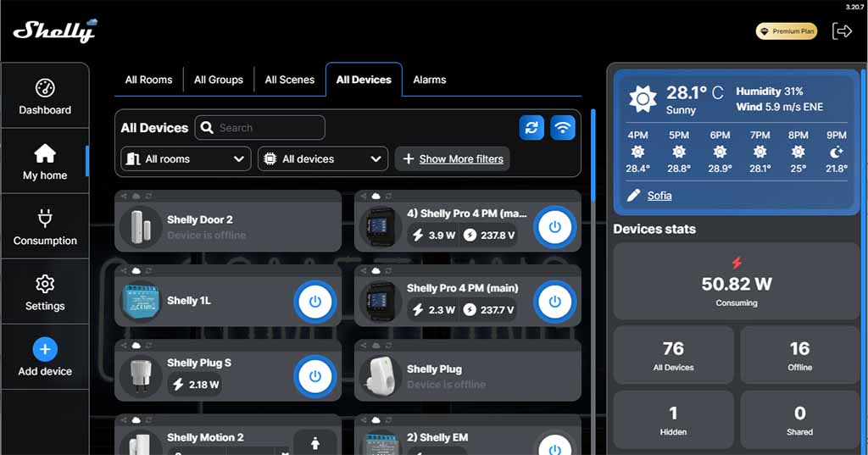The height and width of the screenshot is (455, 868).
Task: Click the blue Add device plus icon
Action: click(45, 349)
